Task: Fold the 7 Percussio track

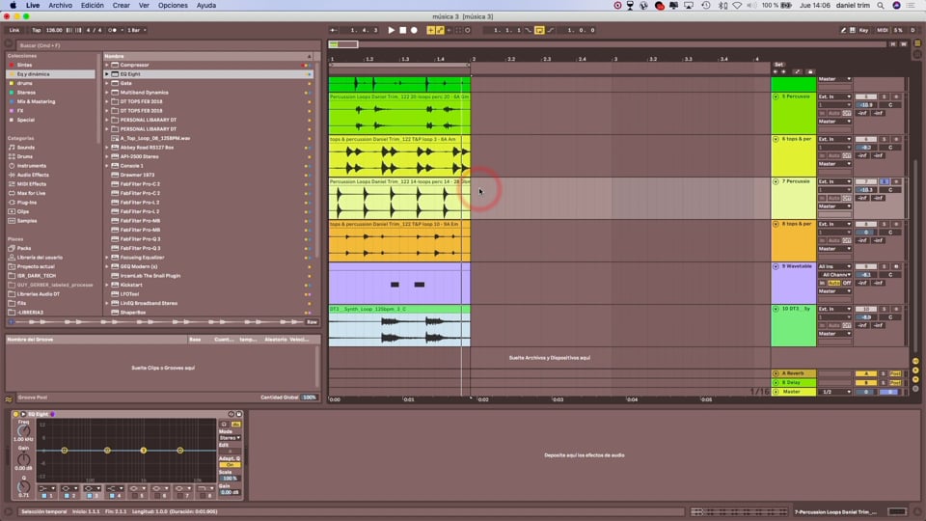Action: click(776, 182)
